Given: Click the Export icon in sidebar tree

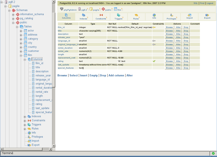Looking at the screenshot, I should 29,145.
